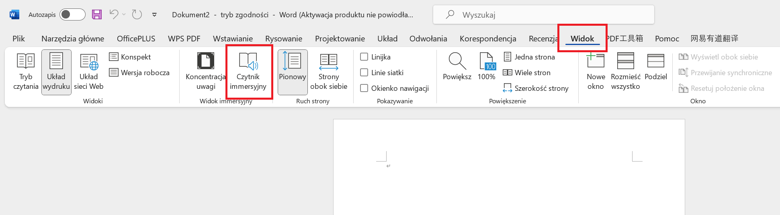Screen dimensions: 780x215
Task: Open the Plik menu
Action: (18, 39)
